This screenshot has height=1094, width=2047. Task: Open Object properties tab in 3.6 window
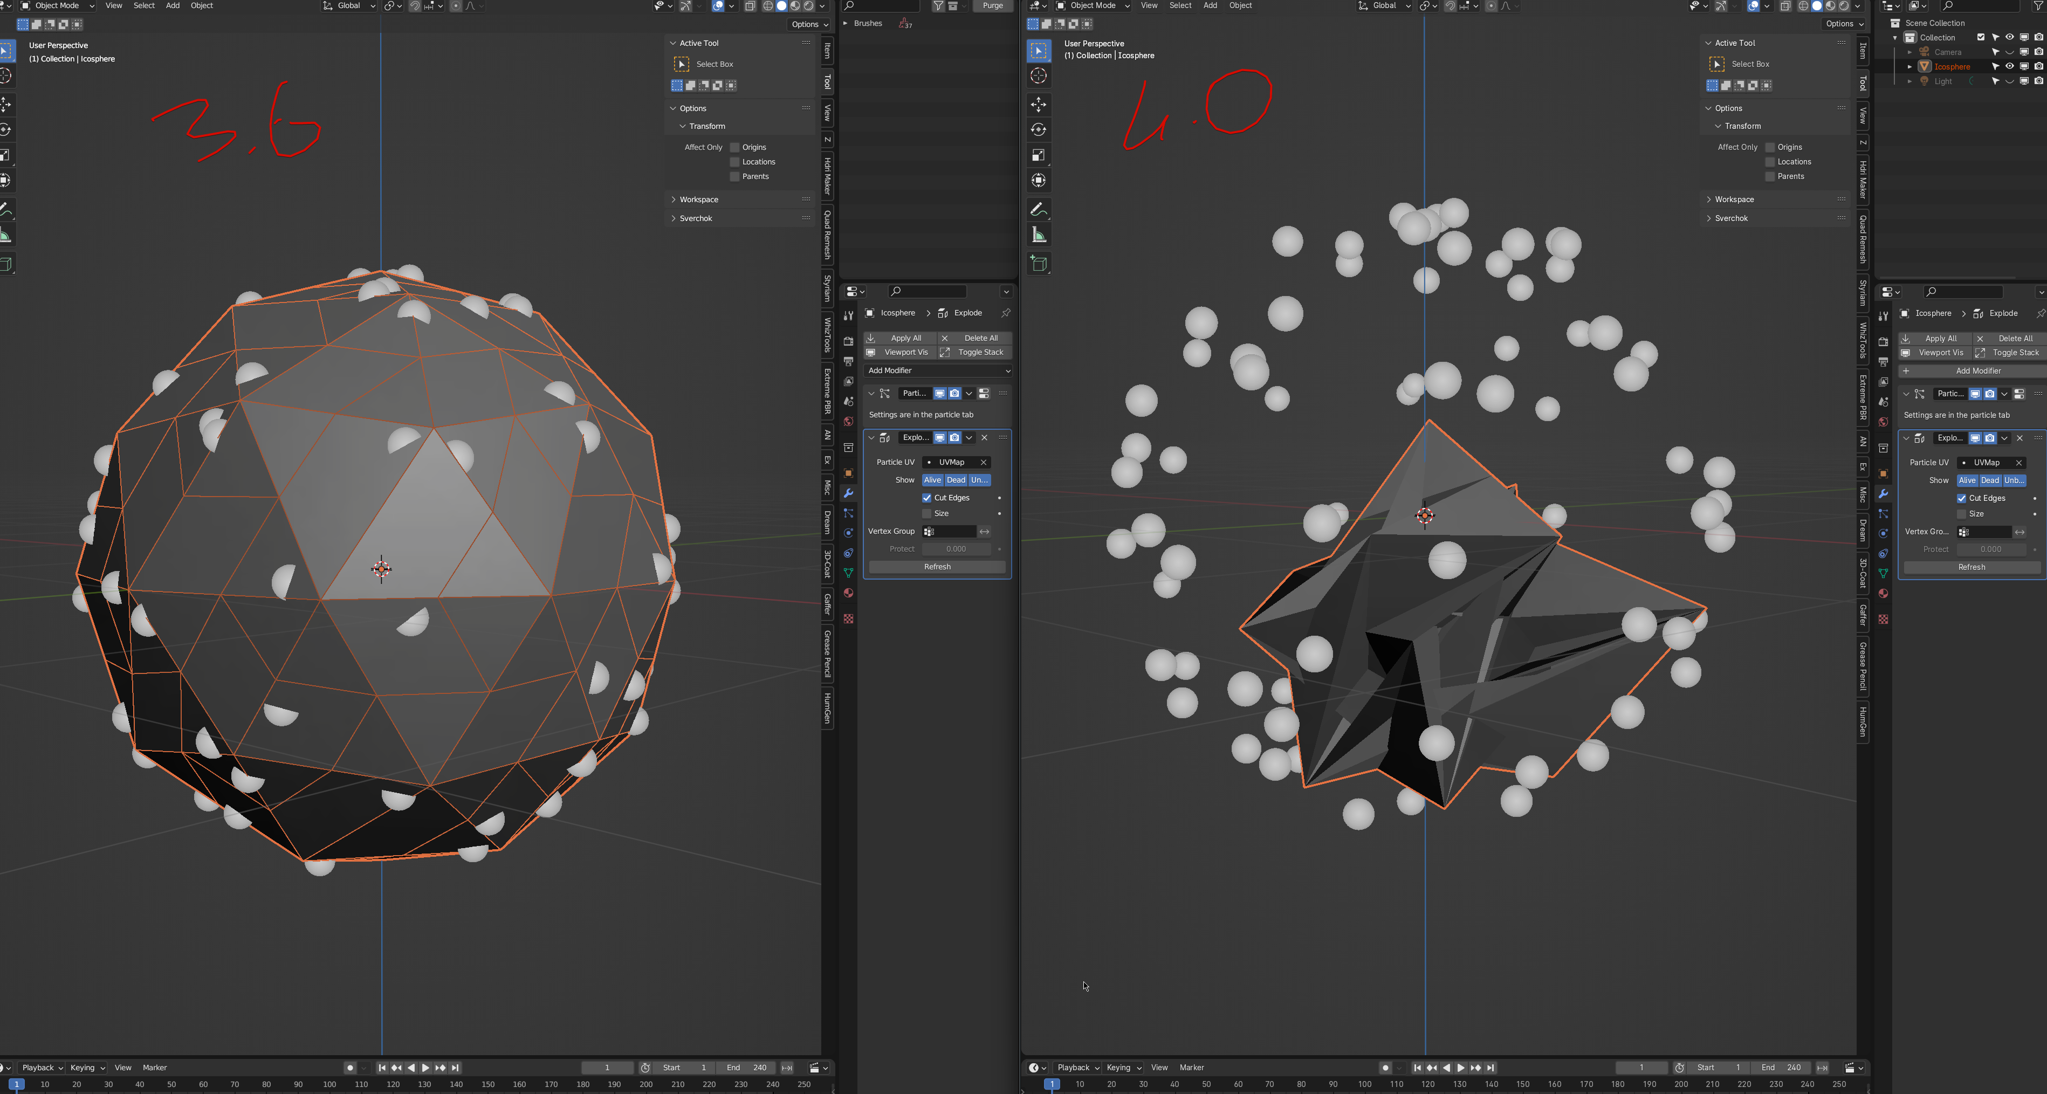point(849,473)
